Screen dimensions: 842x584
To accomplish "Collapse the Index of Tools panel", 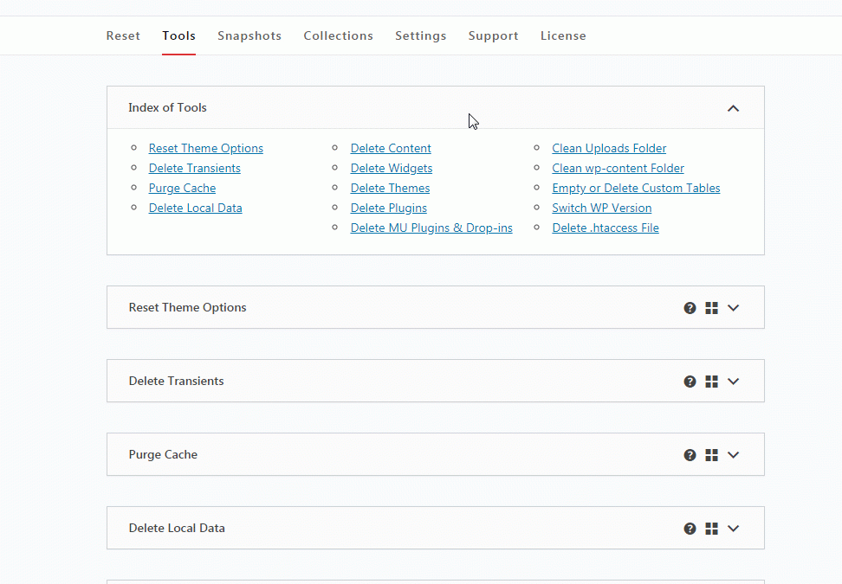I will (733, 108).
